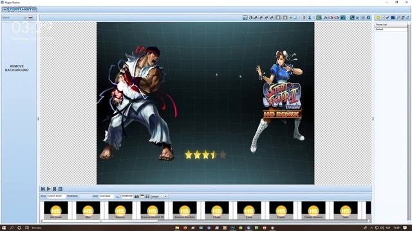
Task: Select the Elastic Bounce animation thumbnail
Action: (314, 210)
